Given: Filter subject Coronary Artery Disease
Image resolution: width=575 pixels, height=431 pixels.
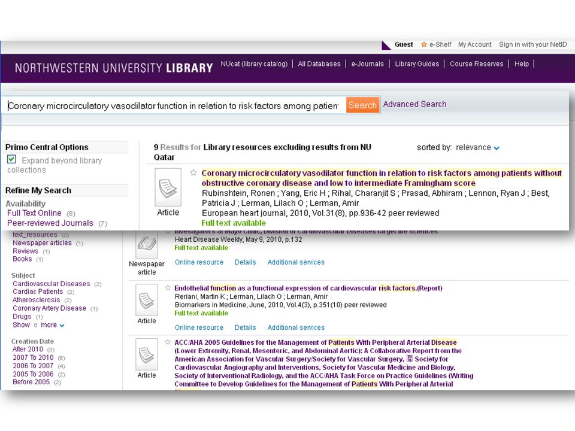Looking at the screenshot, I should (50, 308).
